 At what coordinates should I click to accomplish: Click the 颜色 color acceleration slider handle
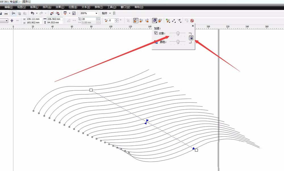[178, 42]
